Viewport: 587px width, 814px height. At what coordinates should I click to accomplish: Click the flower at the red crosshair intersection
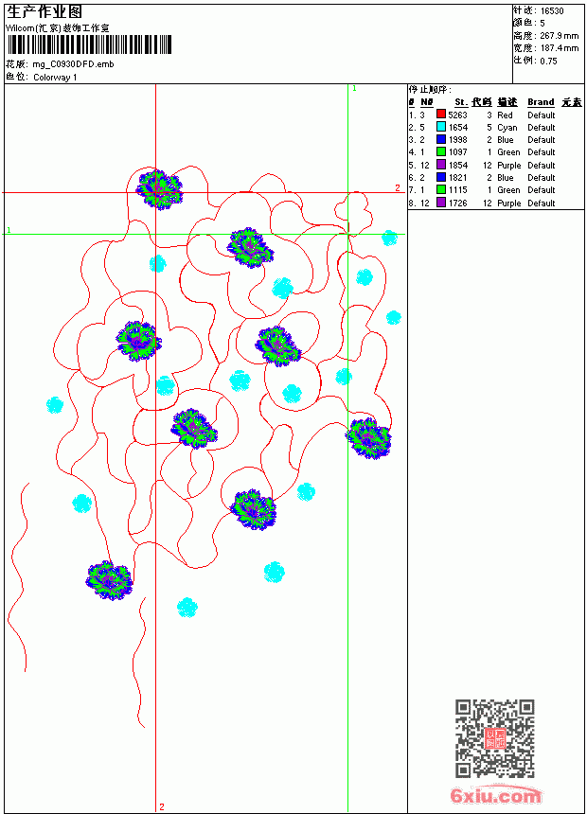159,189
